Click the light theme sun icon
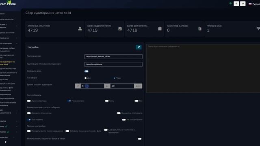This screenshot has width=260, height=146. click(x=236, y=4)
